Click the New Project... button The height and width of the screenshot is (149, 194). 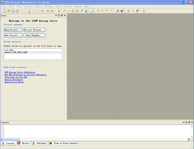coord(13,35)
